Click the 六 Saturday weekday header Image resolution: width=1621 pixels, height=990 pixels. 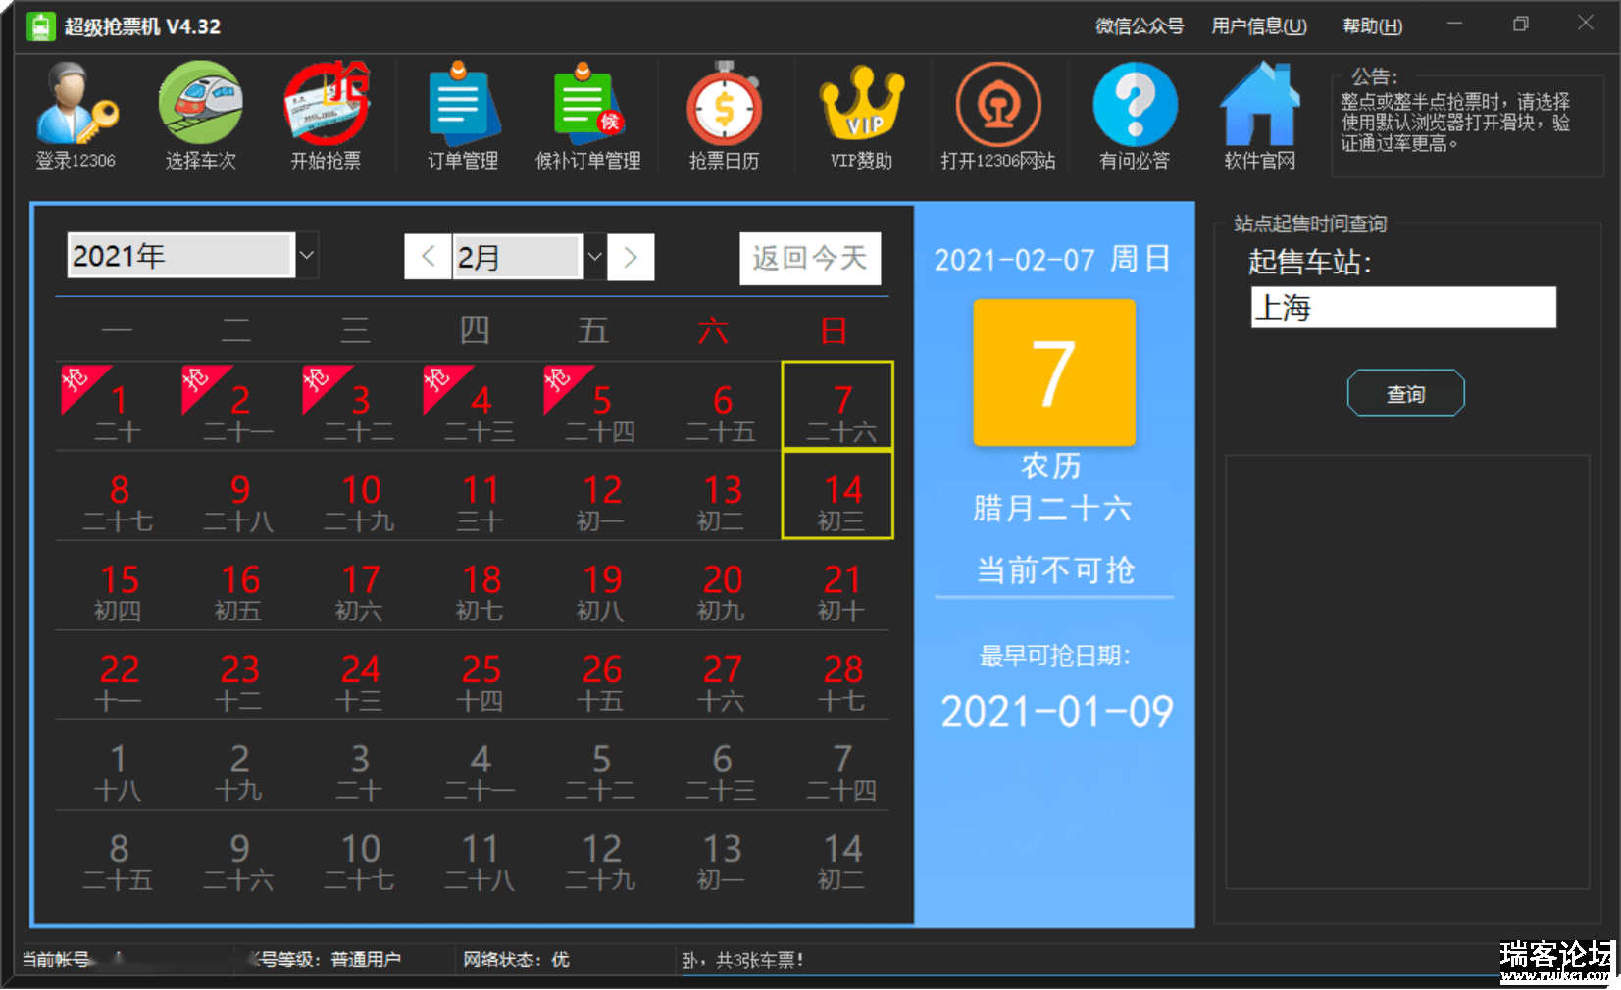point(713,330)
